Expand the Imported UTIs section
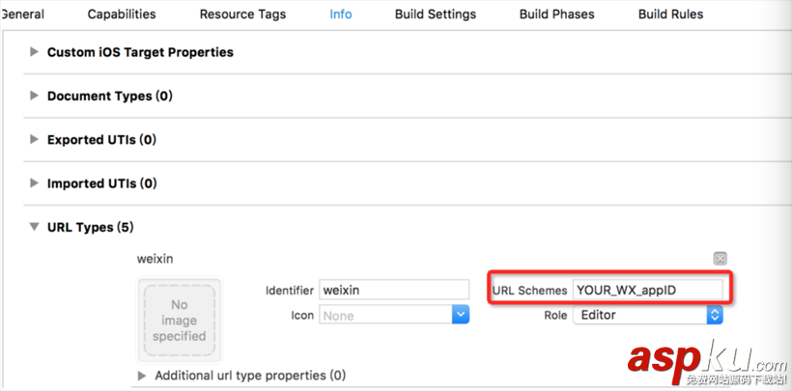This screenshot has height=391, width=792. pos(35,182)
